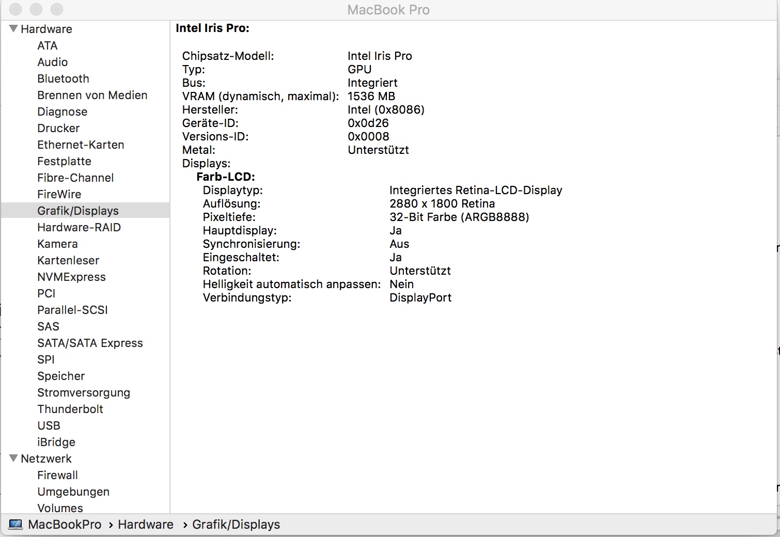Click the Synchronisierung value Aus
This screenshot has width=780, height=537.
399,244
